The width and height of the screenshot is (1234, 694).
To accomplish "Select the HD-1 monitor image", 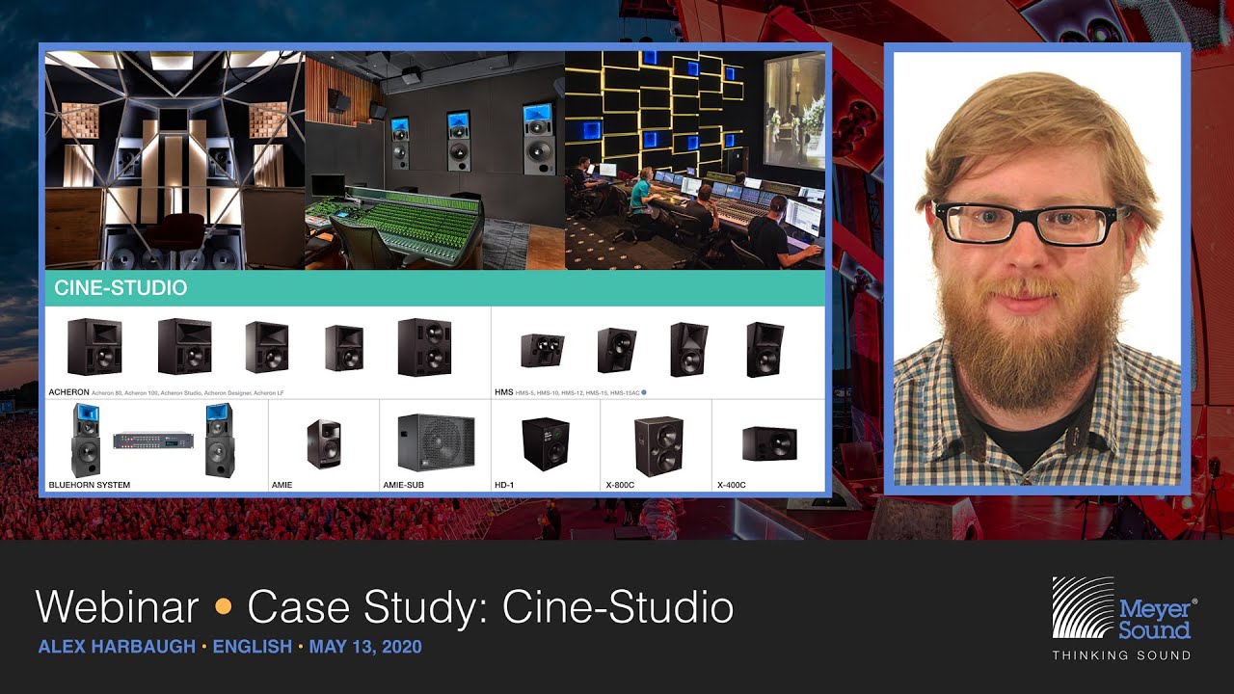I will [546, 443].
